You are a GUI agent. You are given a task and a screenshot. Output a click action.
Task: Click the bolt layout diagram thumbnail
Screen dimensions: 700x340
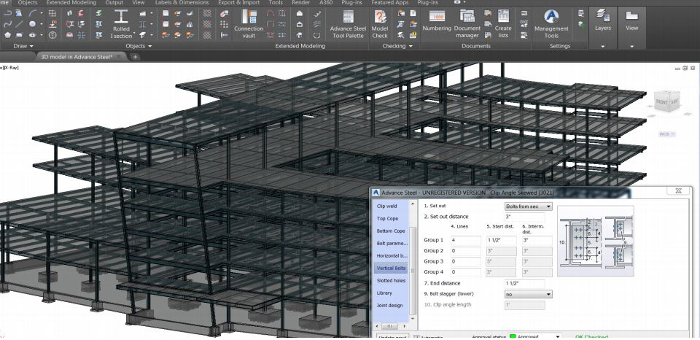click(x=596, y=240)
